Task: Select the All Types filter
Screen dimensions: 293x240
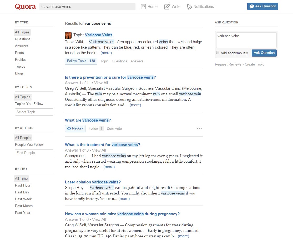Action: tap(22, 32)
